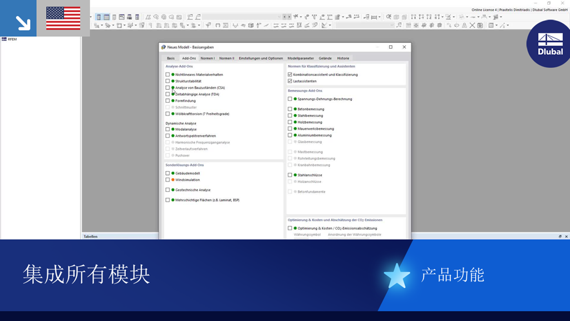Click the View in X direction icon
This screenshot has height=321, width=570.
click(414, 17)
